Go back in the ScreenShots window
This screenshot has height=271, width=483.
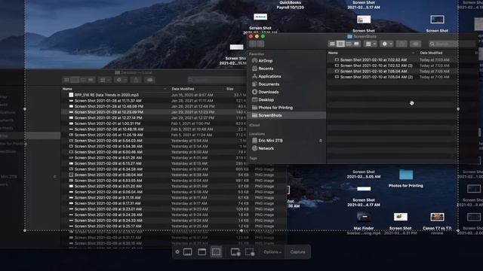point(253,44)
